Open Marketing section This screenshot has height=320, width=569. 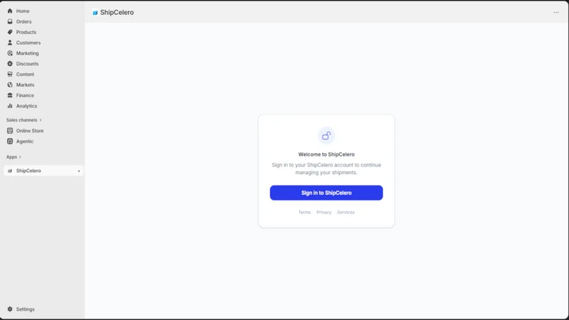(27, 53)
